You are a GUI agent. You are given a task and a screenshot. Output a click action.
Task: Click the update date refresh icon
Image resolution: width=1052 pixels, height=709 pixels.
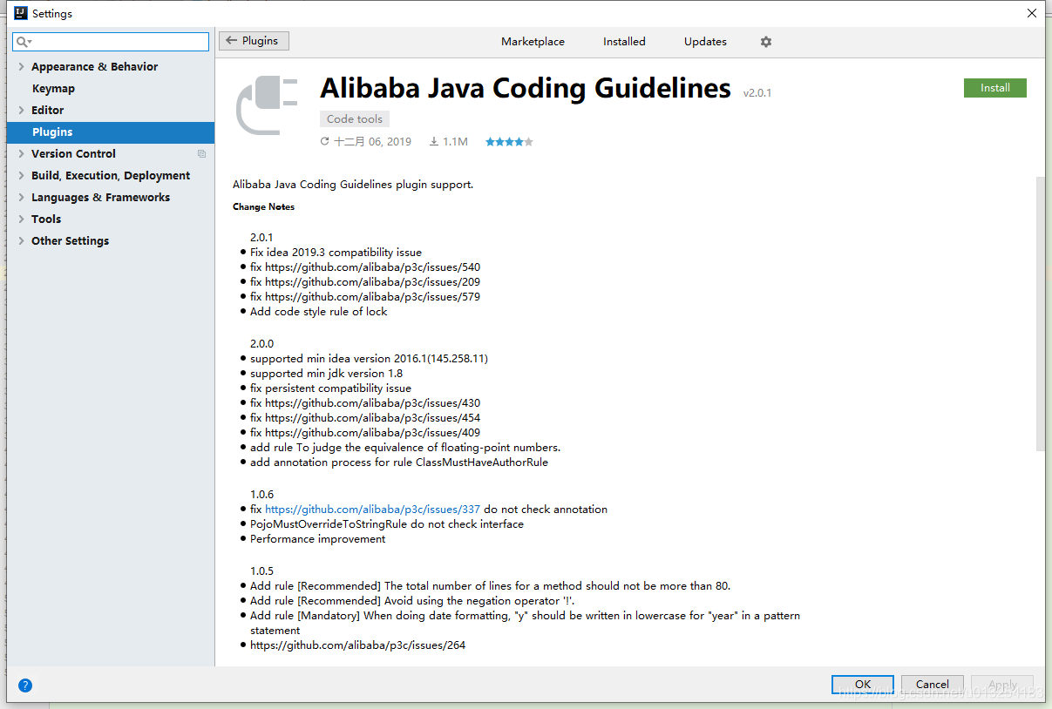pyautogui.click(x=325, y=141)
